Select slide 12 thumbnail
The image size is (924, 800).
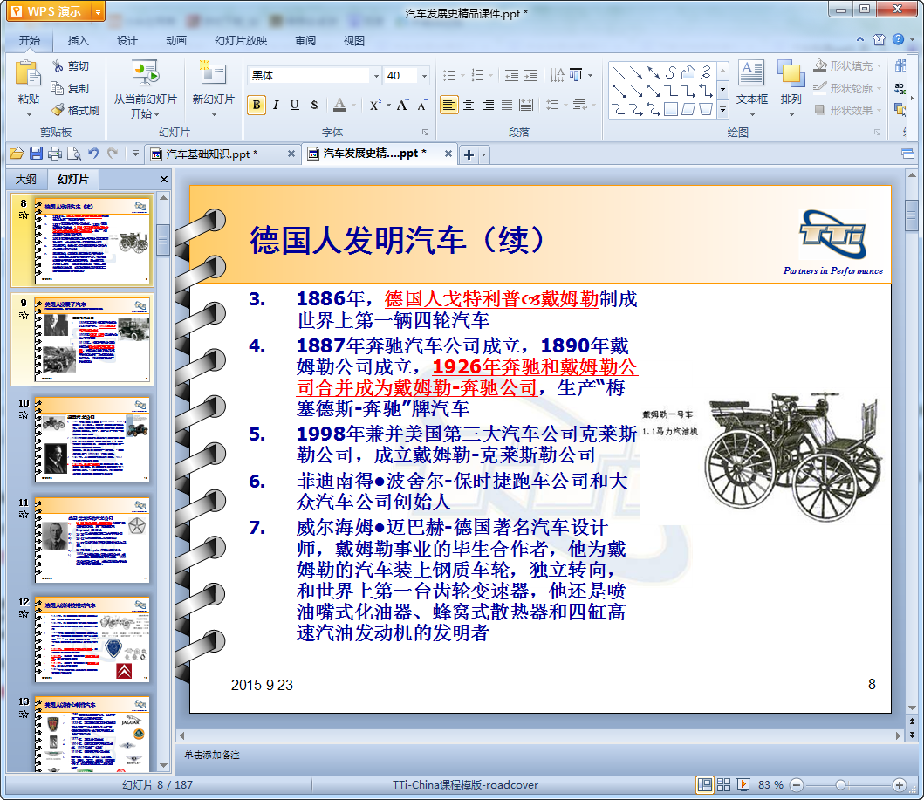tap(92, 639)
